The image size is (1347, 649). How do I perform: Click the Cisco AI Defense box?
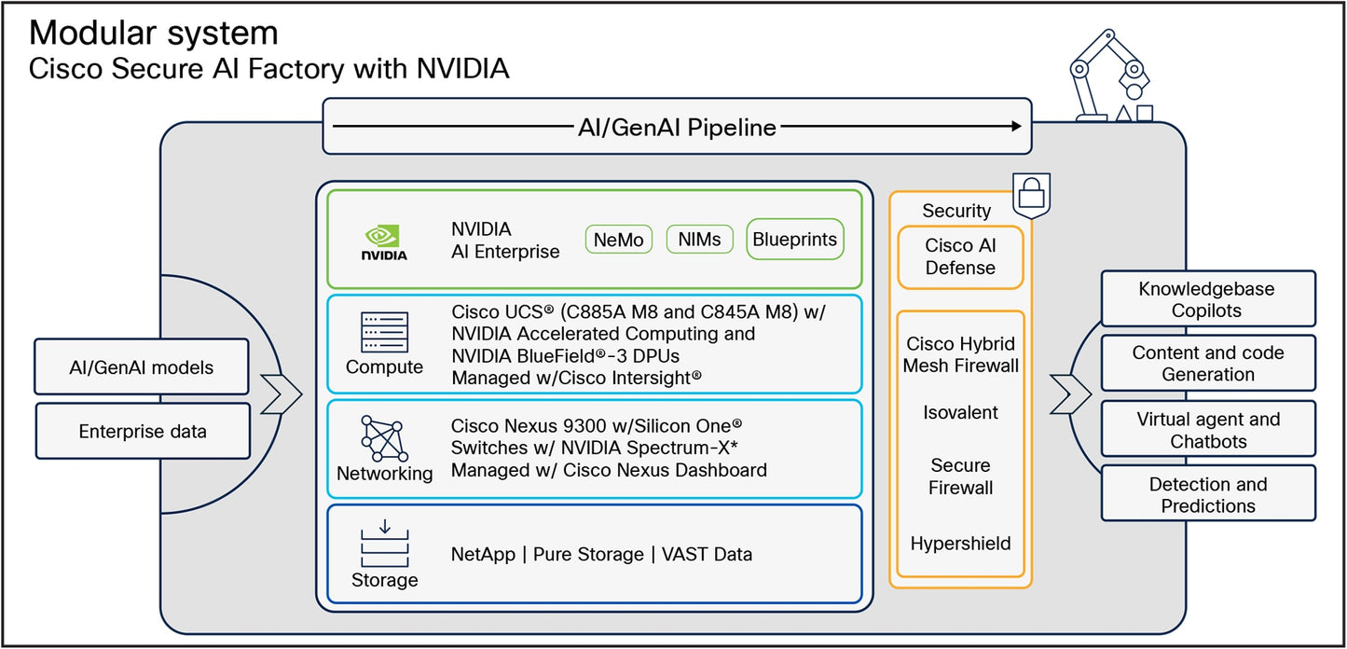tap(960, 256)
